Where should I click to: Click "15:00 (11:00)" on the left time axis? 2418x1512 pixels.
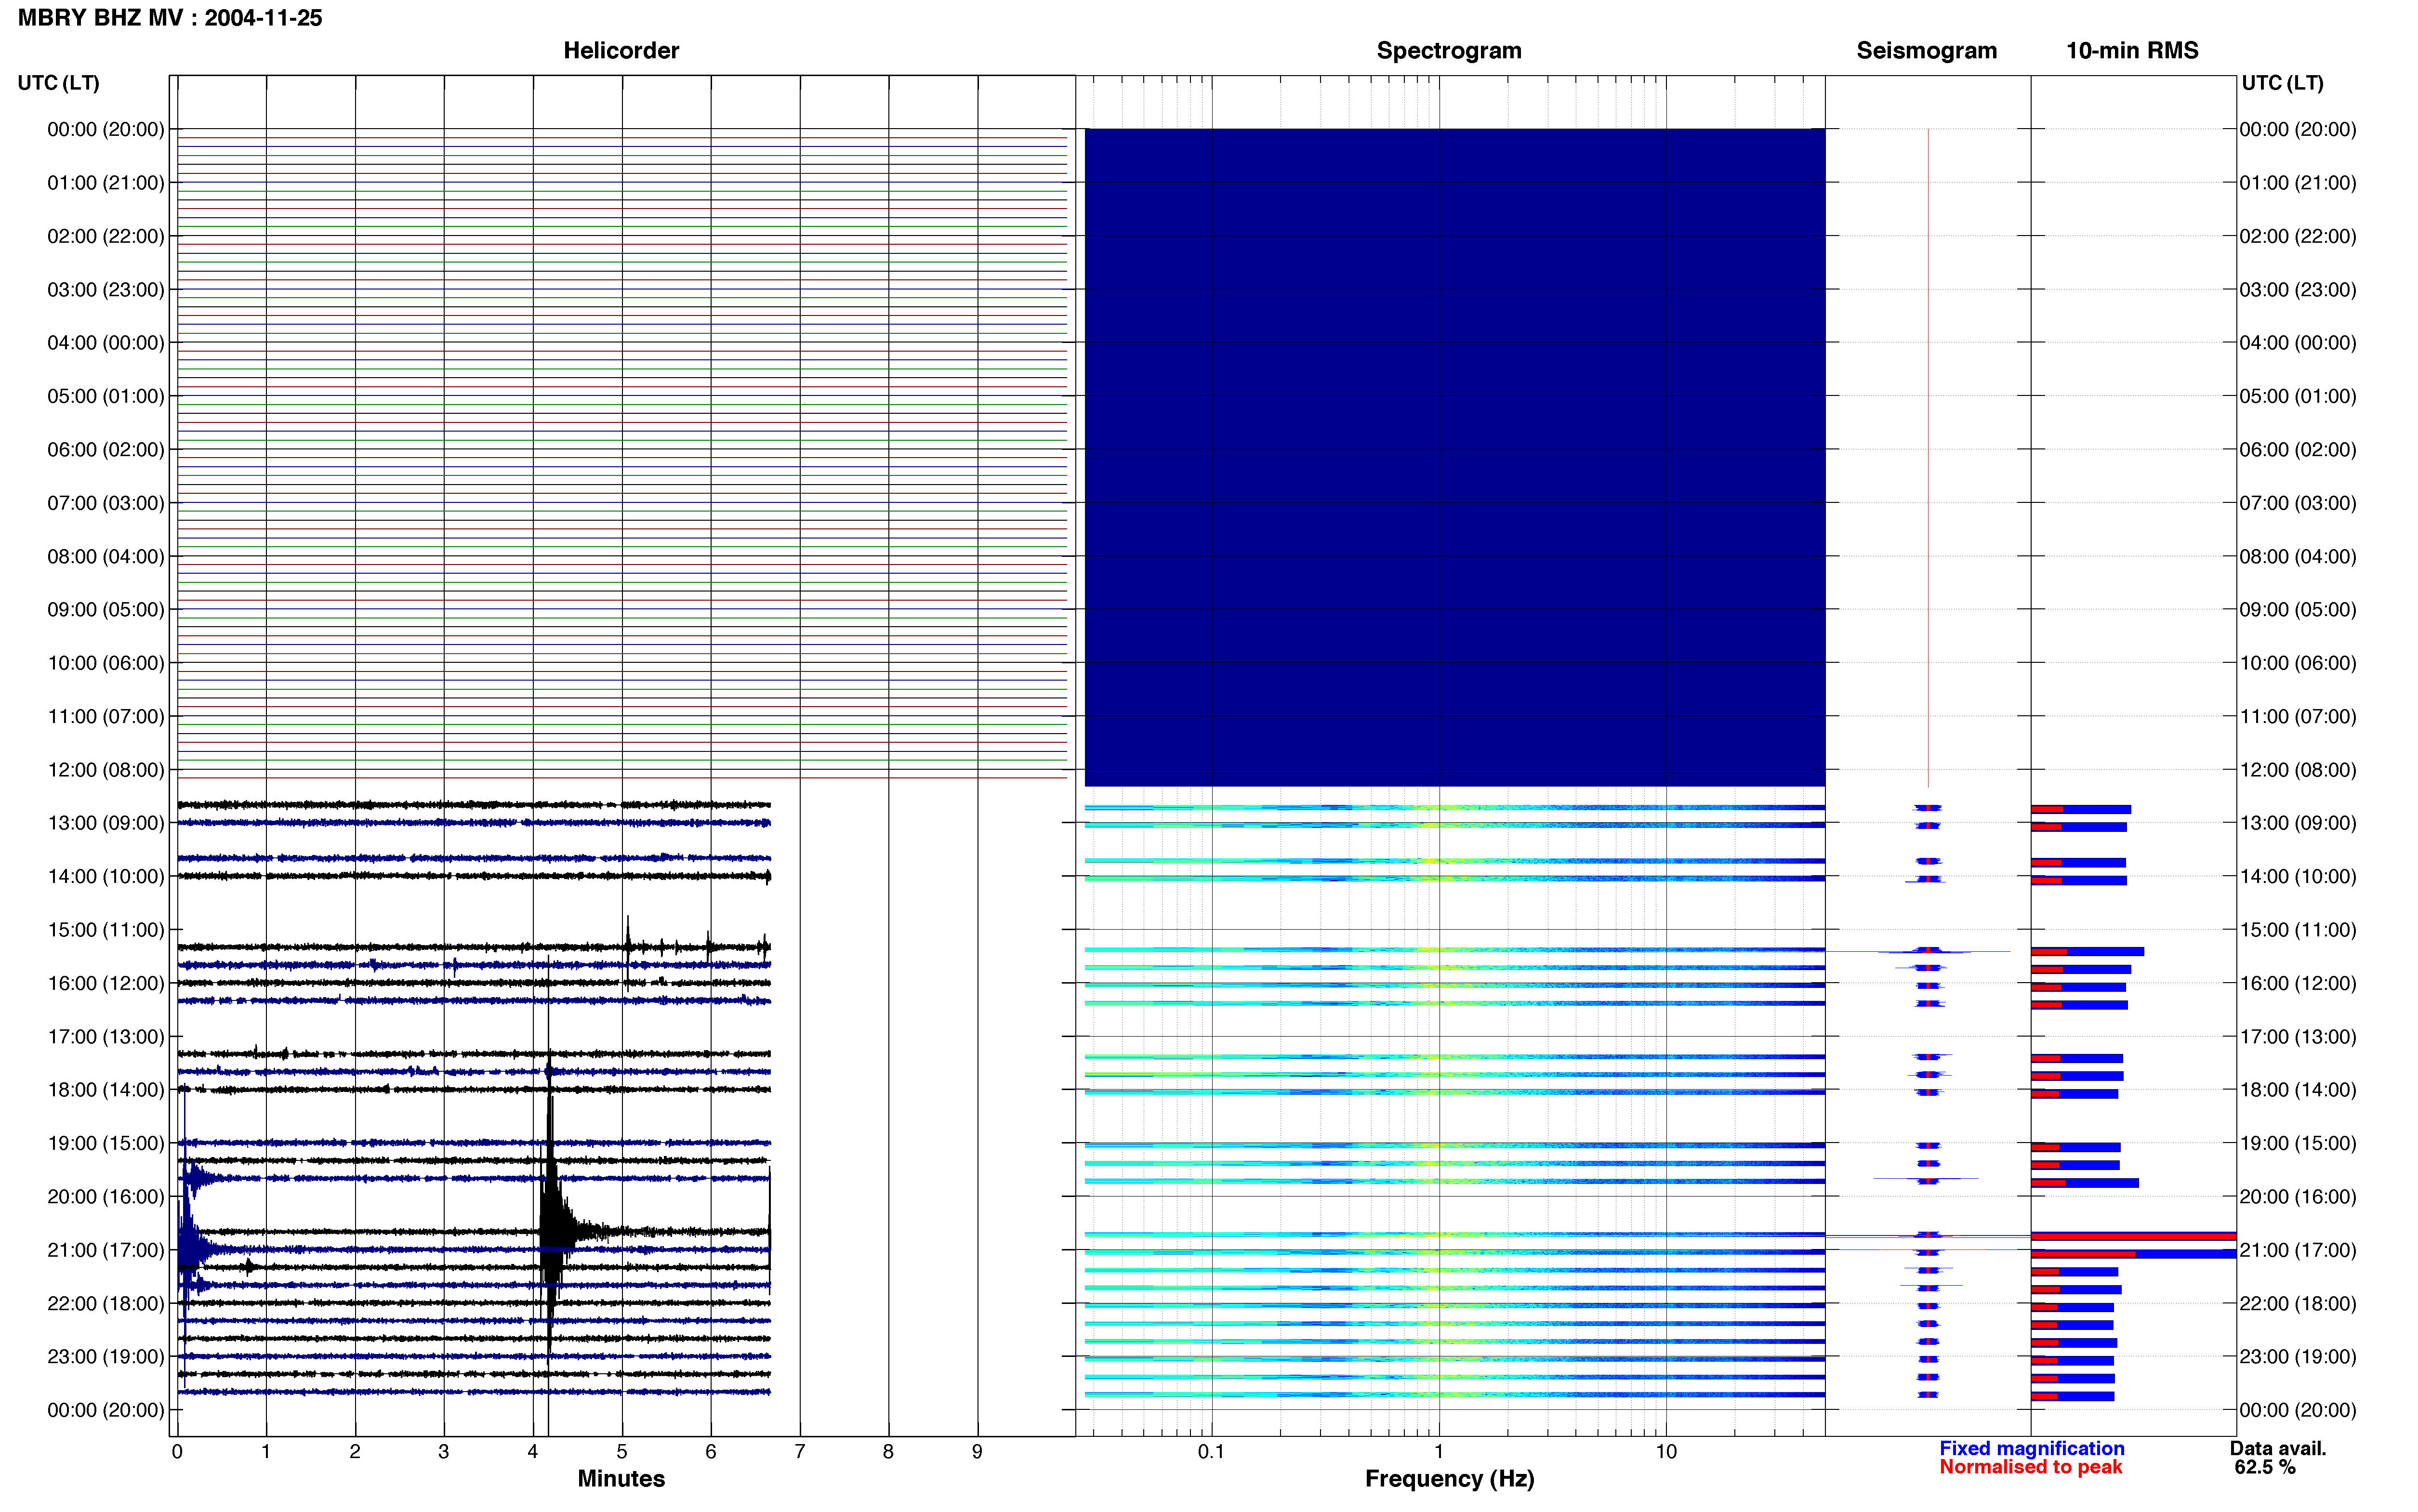click(x=106, y=930)
